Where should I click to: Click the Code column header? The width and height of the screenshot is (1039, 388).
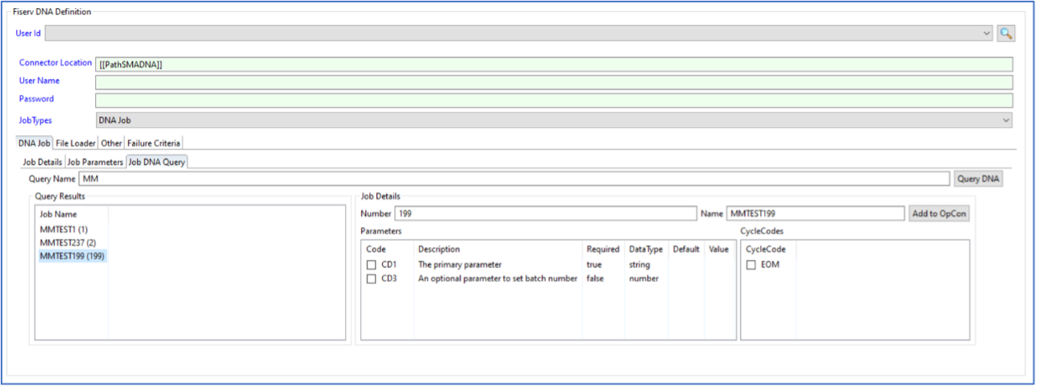coord(376,250)
